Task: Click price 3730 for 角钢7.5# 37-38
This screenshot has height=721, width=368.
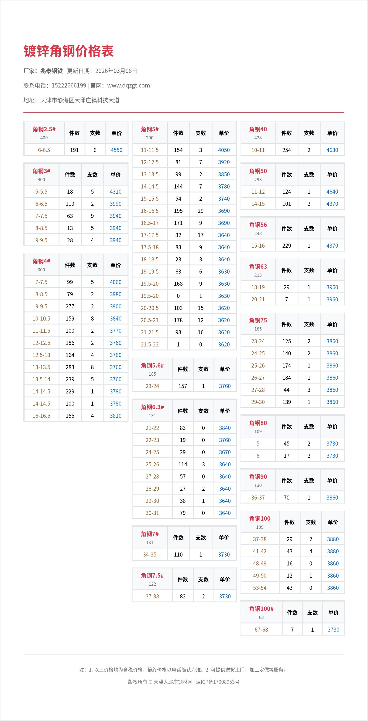Action: point(225,597)
